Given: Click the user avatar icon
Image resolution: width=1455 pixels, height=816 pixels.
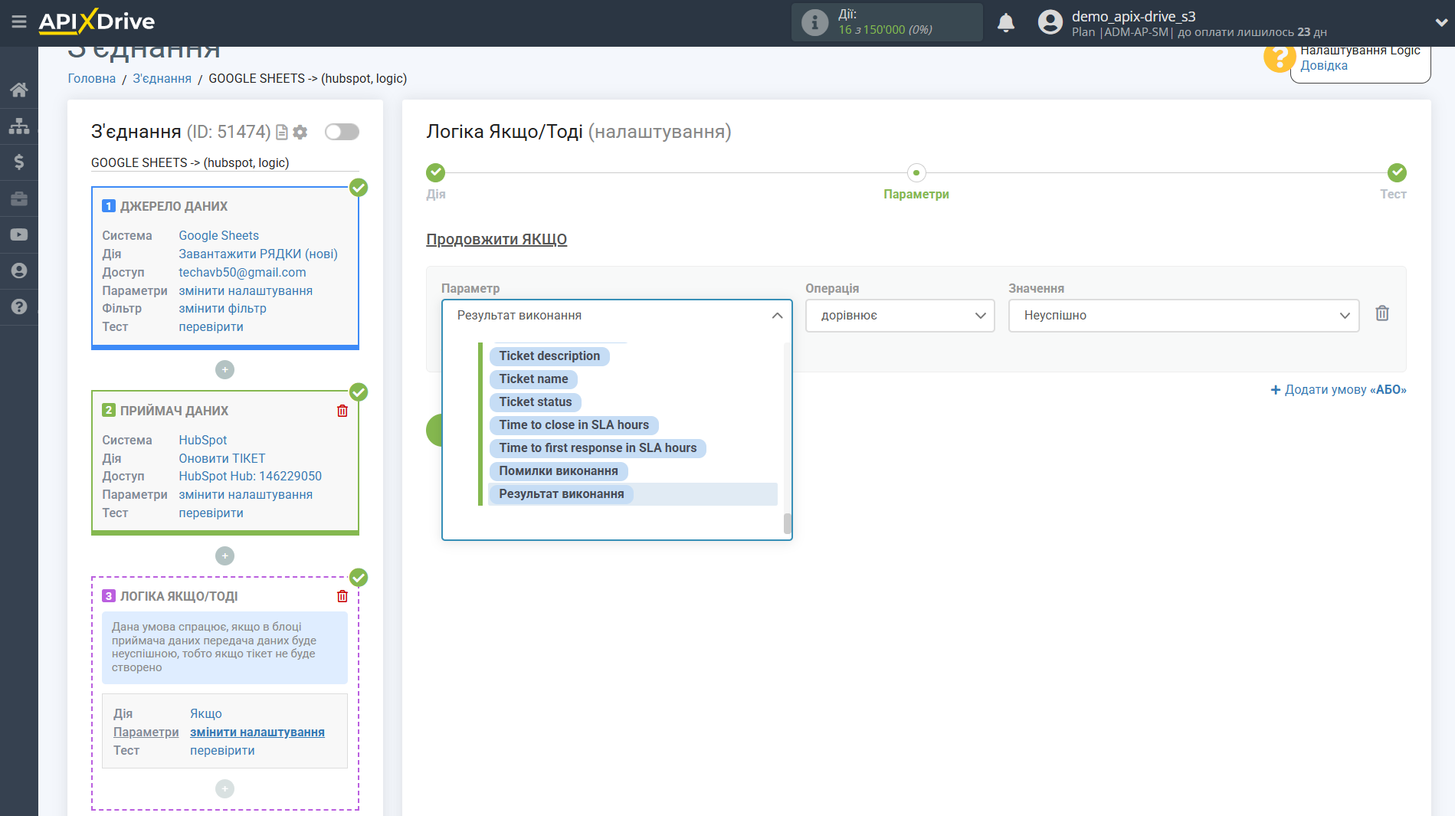Looking at the screenshot, I should tap(1050, 22).
